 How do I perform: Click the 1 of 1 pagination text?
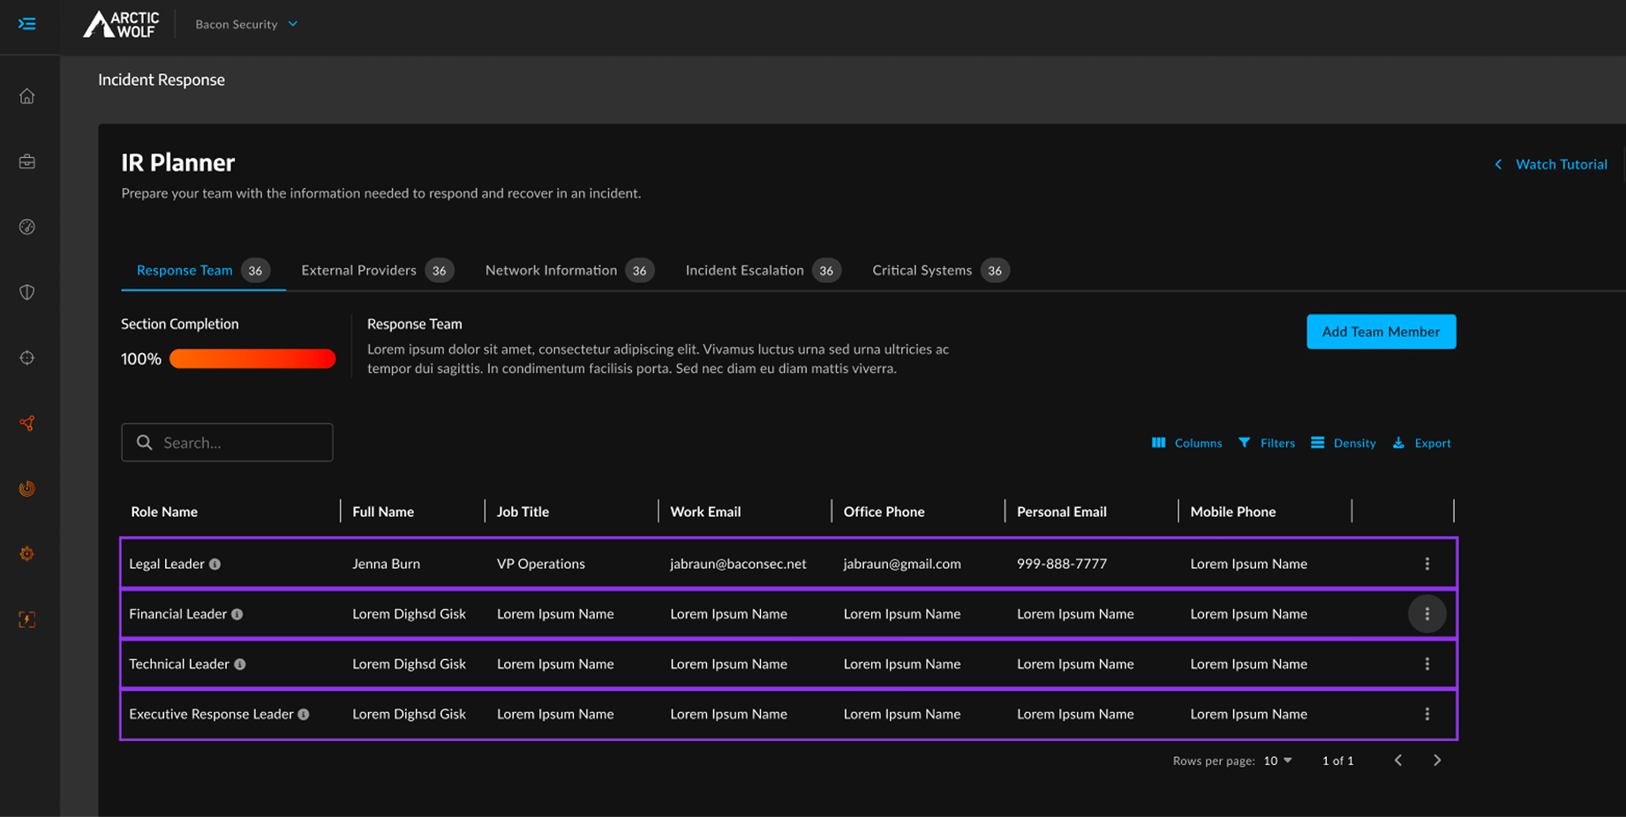click(x=1337, y=761)
